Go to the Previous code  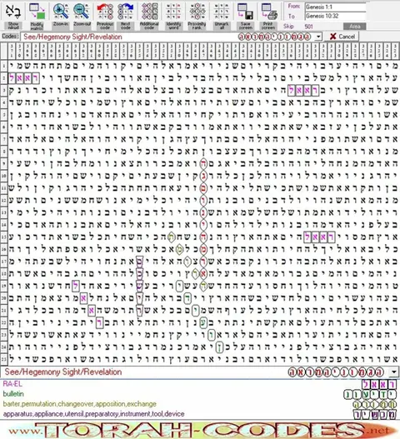[105, 16]
